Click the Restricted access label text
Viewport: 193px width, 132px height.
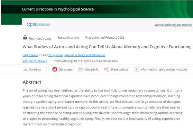41,38
